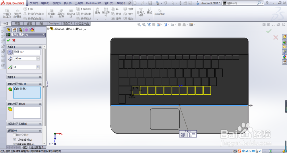The height and width of the screenshot is (153, 287).
Task: Switch to the 曲面 surface tab
Action: [x=29, y=24]
